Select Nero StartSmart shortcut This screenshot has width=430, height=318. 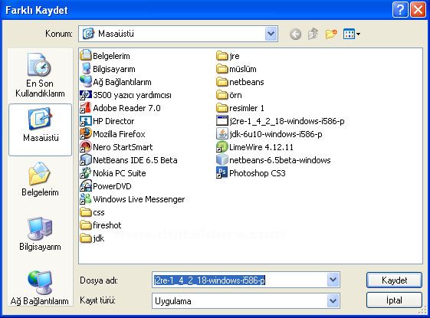click(x=117, y=147)
